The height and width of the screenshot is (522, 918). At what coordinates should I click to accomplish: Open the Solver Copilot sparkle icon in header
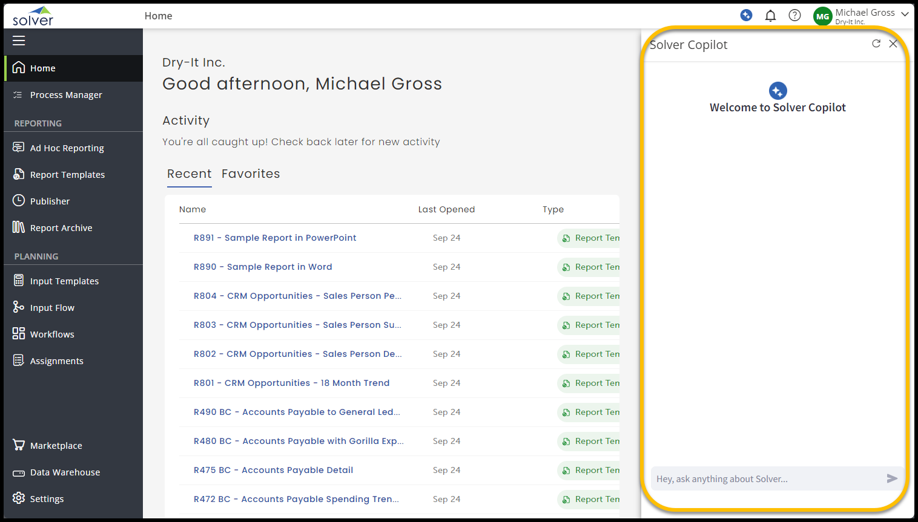tap(746, 15)
